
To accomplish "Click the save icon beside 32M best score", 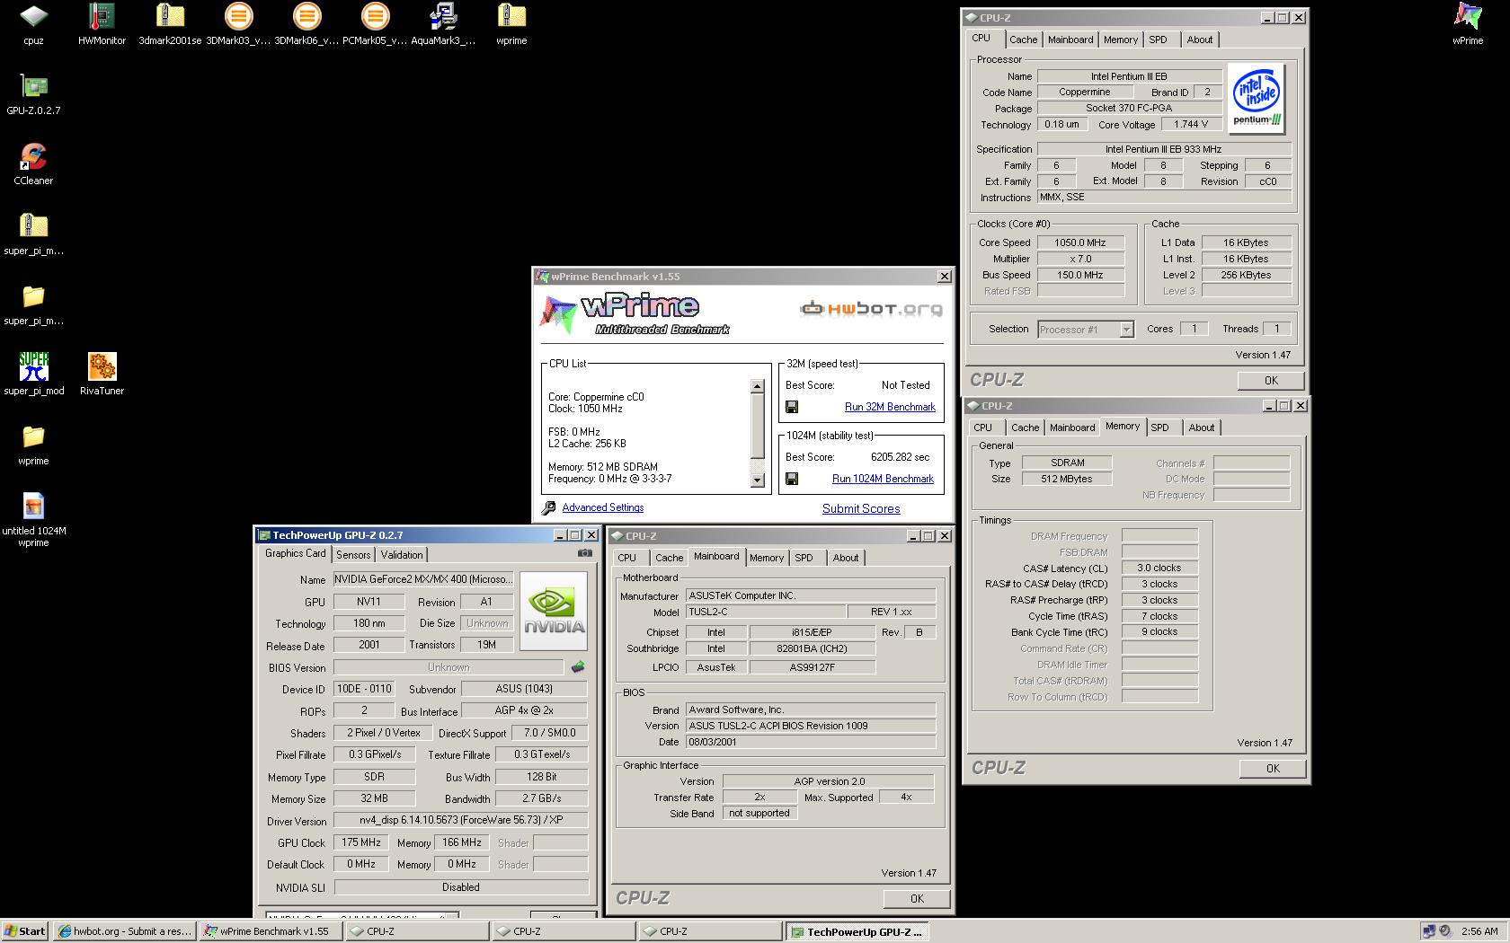I will pos(792,407).
